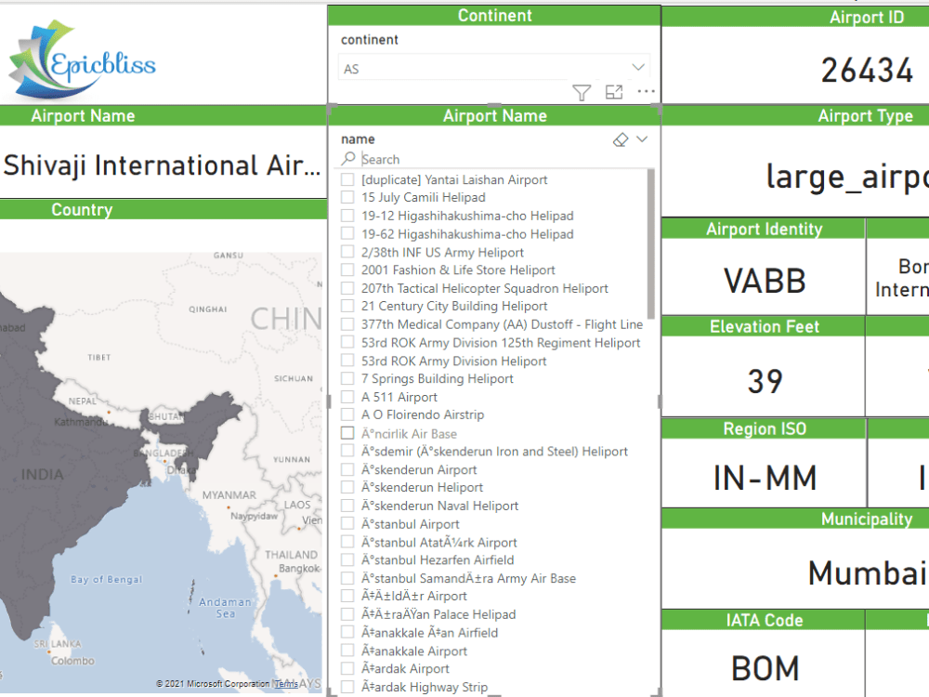Image resolution: width=929 pixels, height=697 pixels.
Task: Check 2/38th INF US Army Heliport
Action: click(347, 252)
